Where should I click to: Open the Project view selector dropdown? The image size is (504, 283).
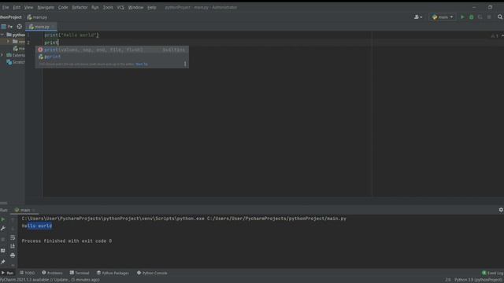click(7, 27)
